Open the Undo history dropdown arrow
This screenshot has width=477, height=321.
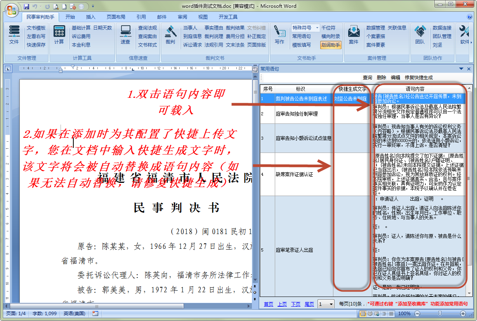point(40,7)
